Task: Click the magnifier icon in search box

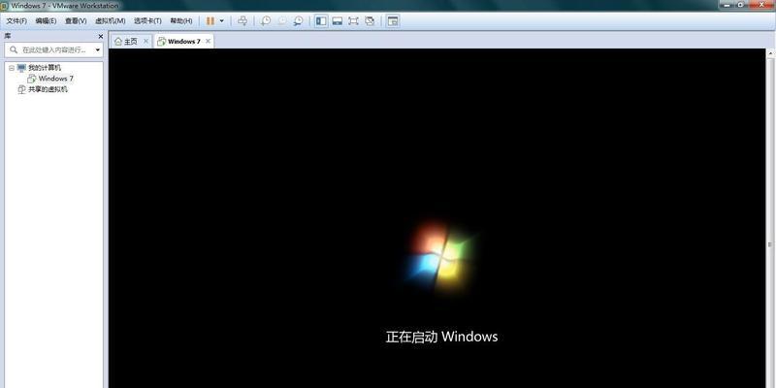Action: tap(14, 50)
